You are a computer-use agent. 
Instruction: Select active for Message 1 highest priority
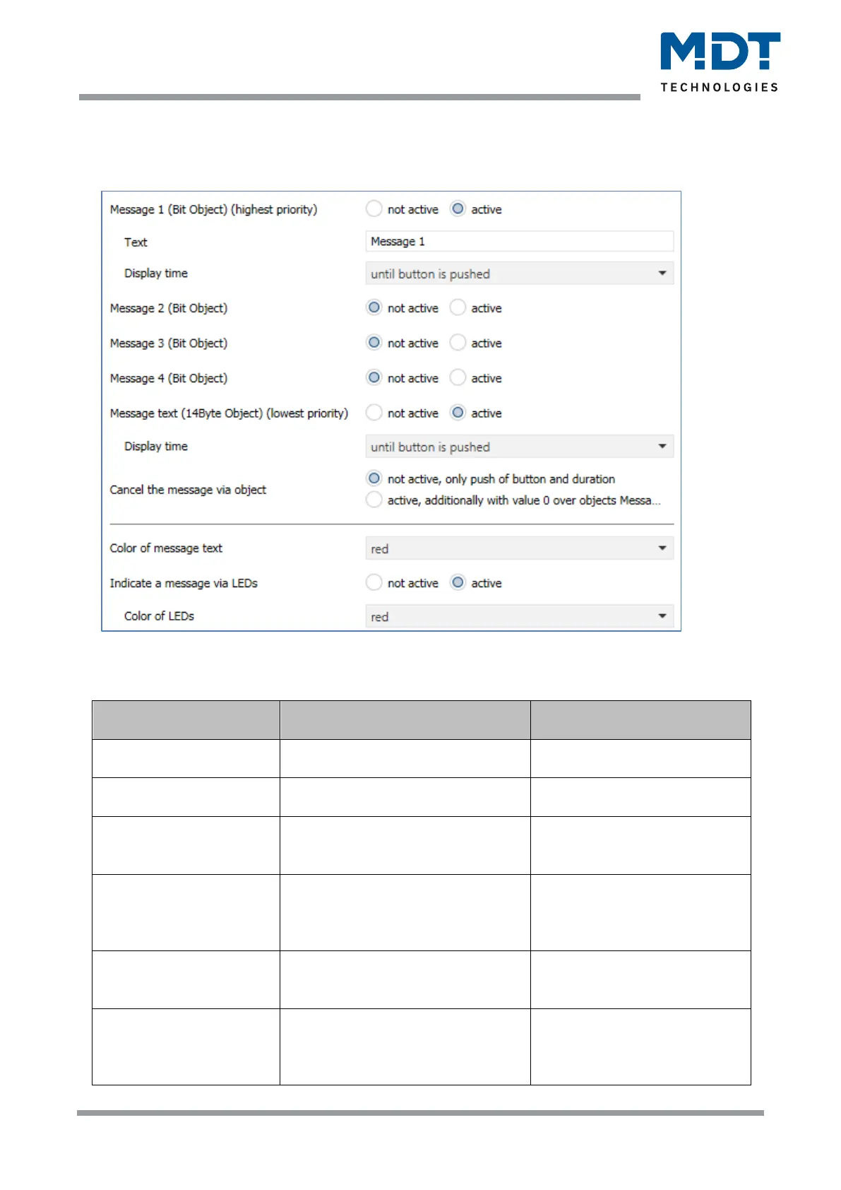(x=458, y=209)
